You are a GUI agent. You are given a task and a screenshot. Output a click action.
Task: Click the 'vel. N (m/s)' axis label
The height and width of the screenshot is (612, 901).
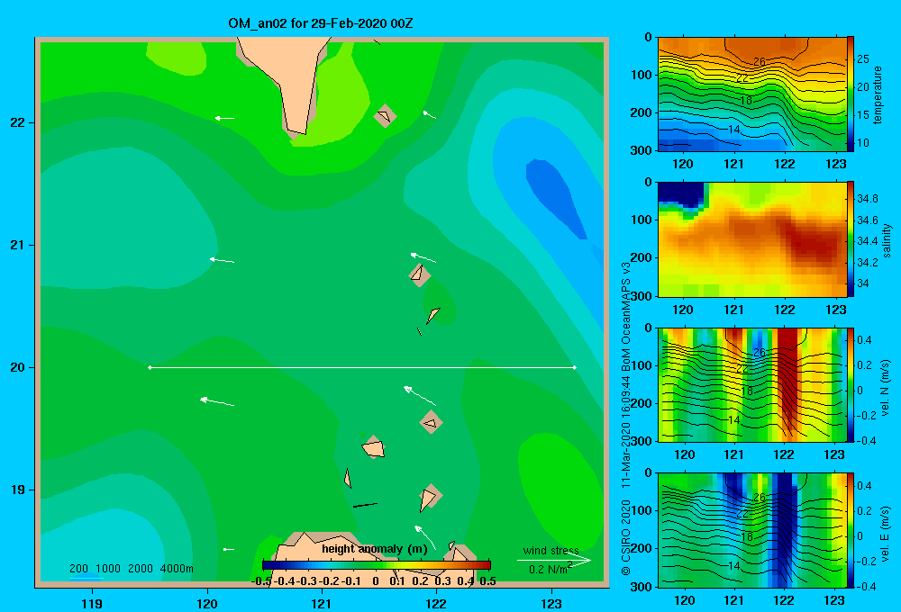(x=885, y=388)
